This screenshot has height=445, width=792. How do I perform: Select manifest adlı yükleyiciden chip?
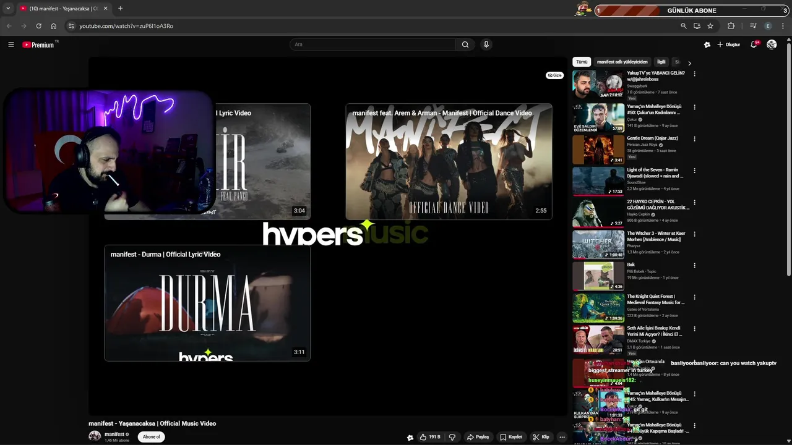(622, 62)
